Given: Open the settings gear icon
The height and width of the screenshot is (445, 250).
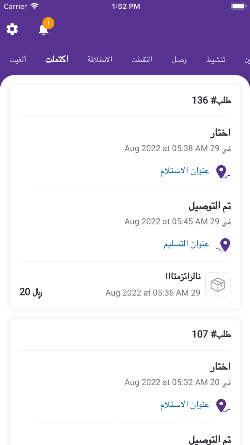Looking at the screenshot, I should pyautogui.click(x=12, y=29).
